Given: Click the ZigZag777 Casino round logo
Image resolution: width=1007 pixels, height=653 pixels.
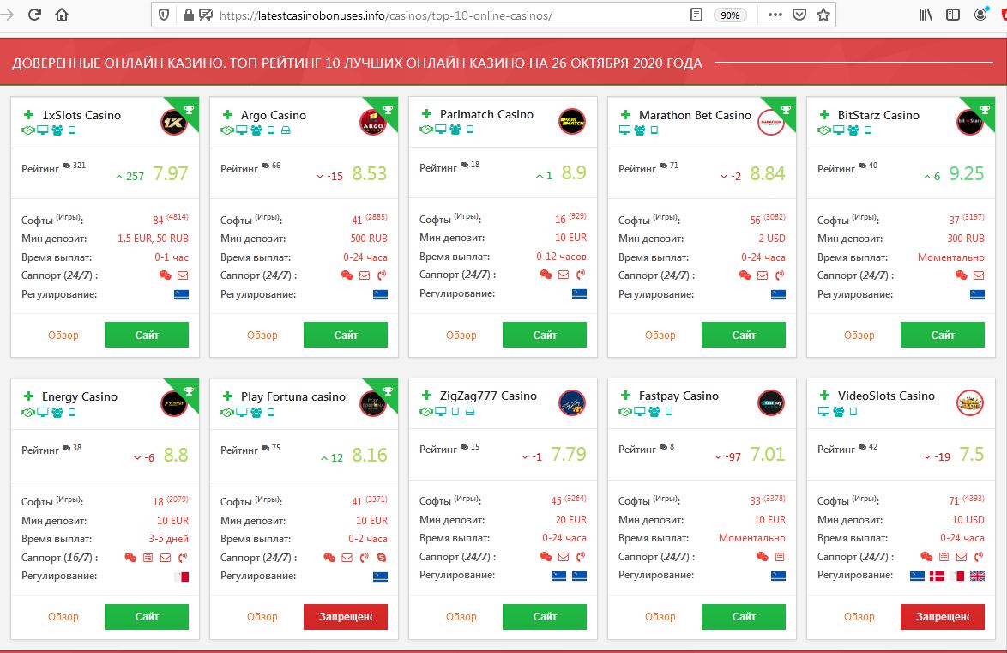Looking at the screenshot, I should click(x=571, y=403).
